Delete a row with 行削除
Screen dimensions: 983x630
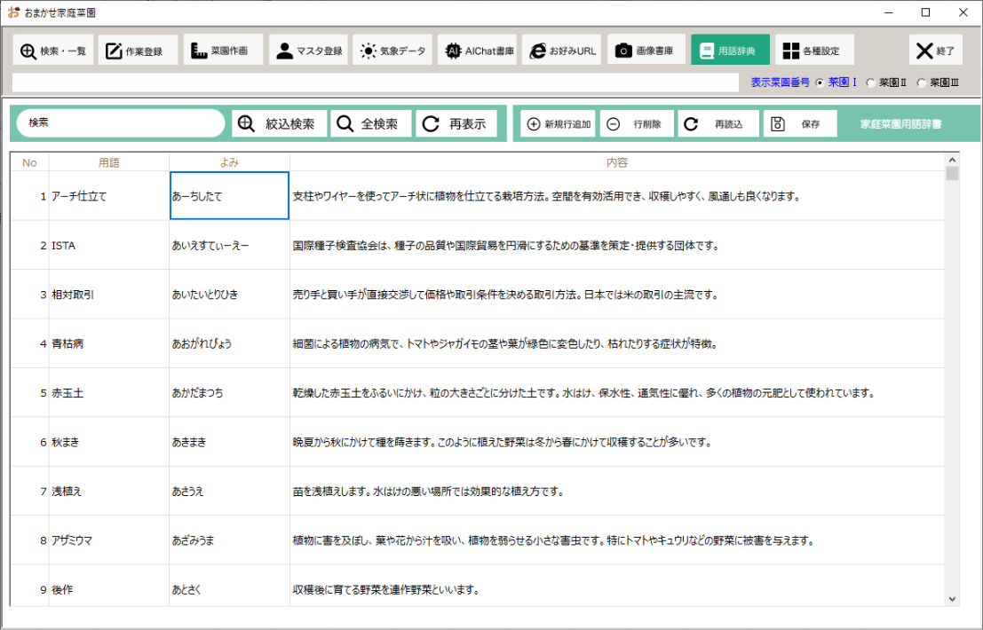click(634, 122)
